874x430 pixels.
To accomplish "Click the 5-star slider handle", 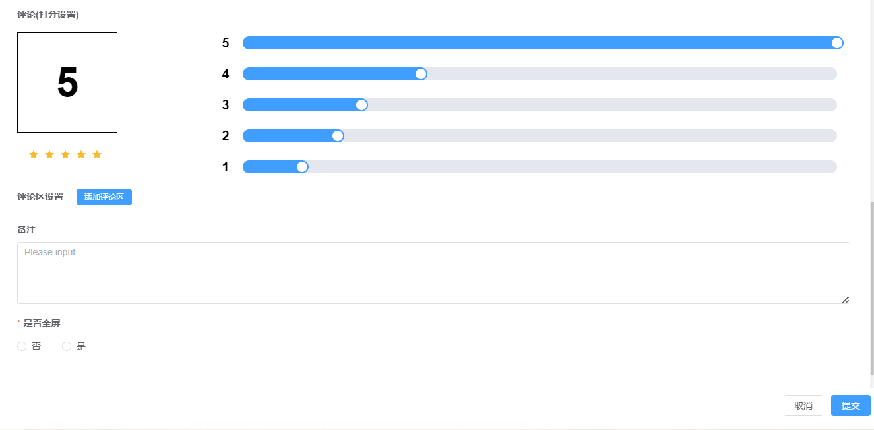I will (837, 43).
